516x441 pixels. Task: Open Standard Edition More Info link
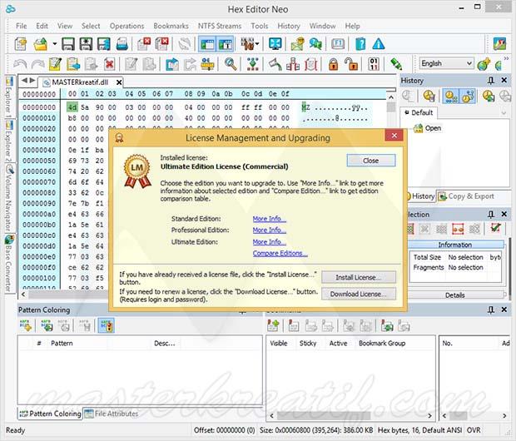pos(269,219)
